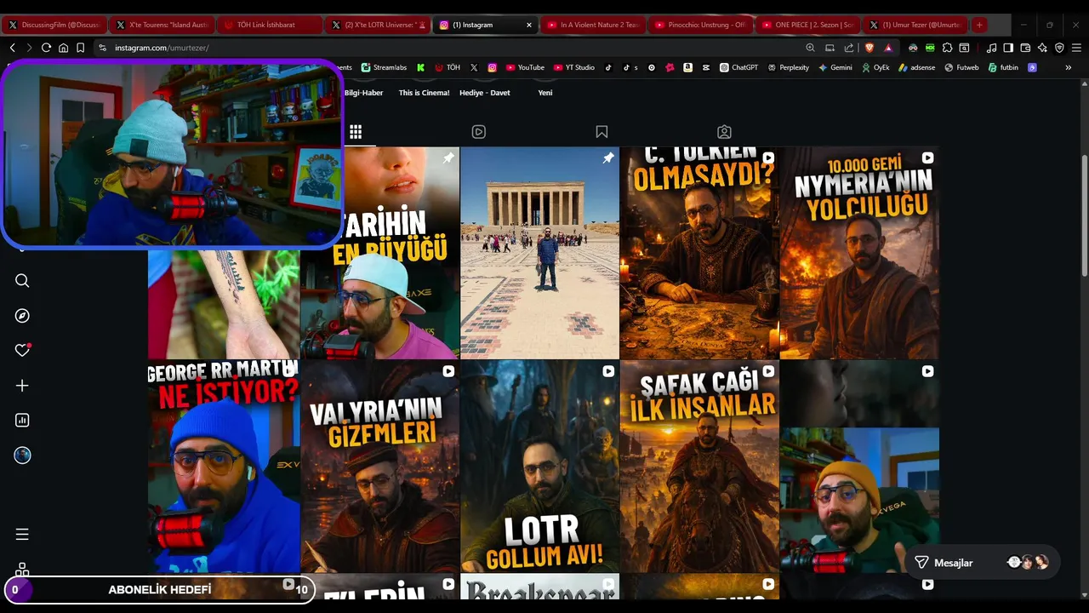Open the browser main menu

tap(1076, 48)
